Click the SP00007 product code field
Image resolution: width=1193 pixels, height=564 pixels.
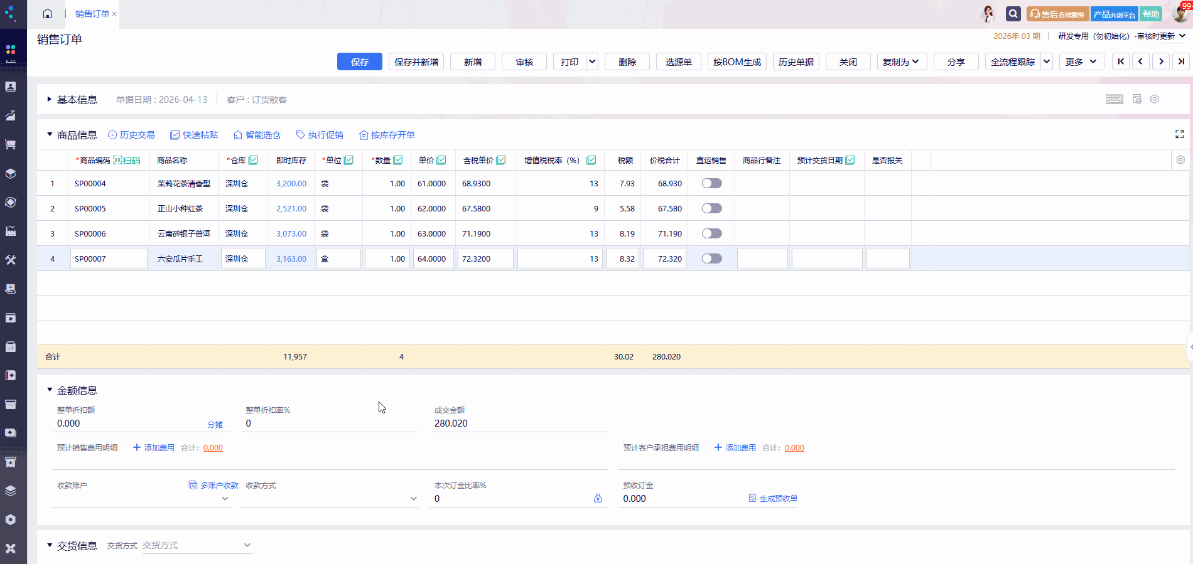pyautogui.click(x=109, y=258)
